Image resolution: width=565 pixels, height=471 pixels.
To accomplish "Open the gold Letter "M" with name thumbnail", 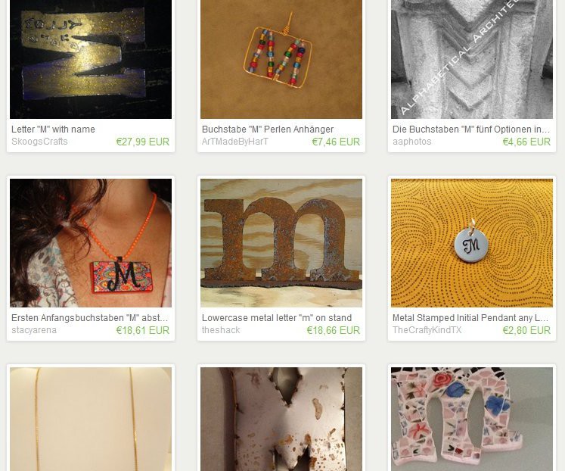I will pos(91,59).
